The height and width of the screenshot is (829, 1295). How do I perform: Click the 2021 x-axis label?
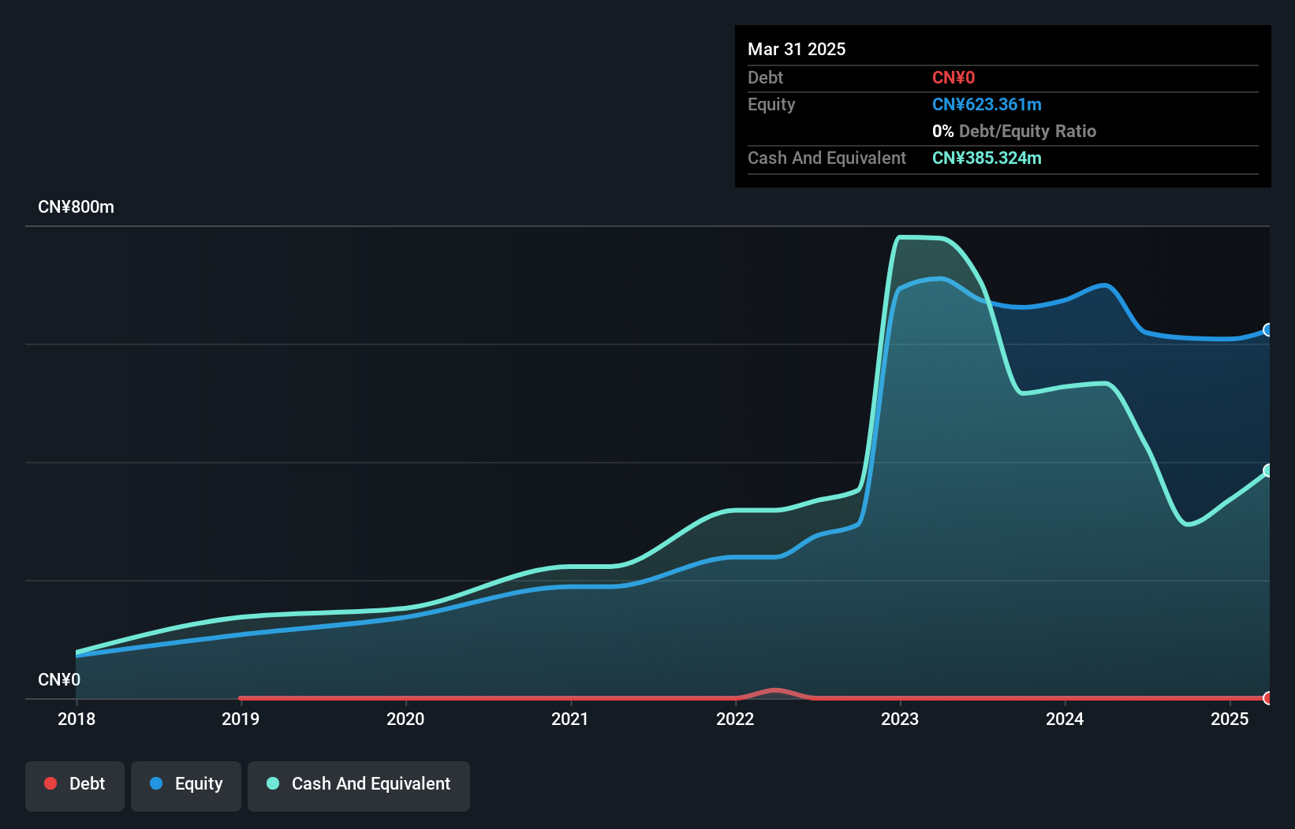tap(570, 719)
